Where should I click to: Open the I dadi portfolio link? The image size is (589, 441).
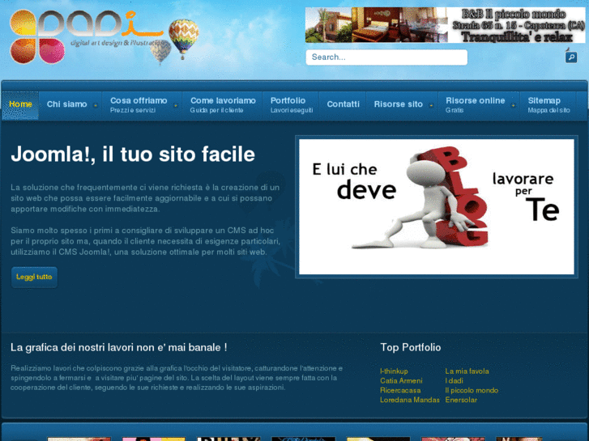point(455,380)
